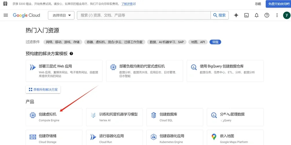Click the 'Cloud SQL' subtitle text
This screenshot has height=145, width=291.
(x=166, y=120)
